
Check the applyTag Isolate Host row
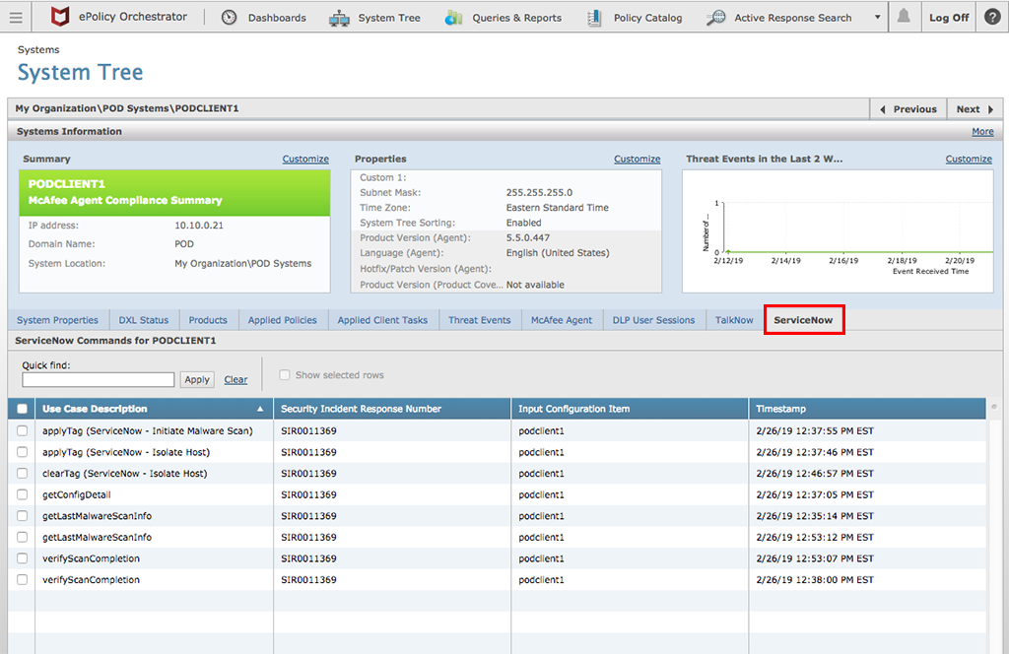22,452
